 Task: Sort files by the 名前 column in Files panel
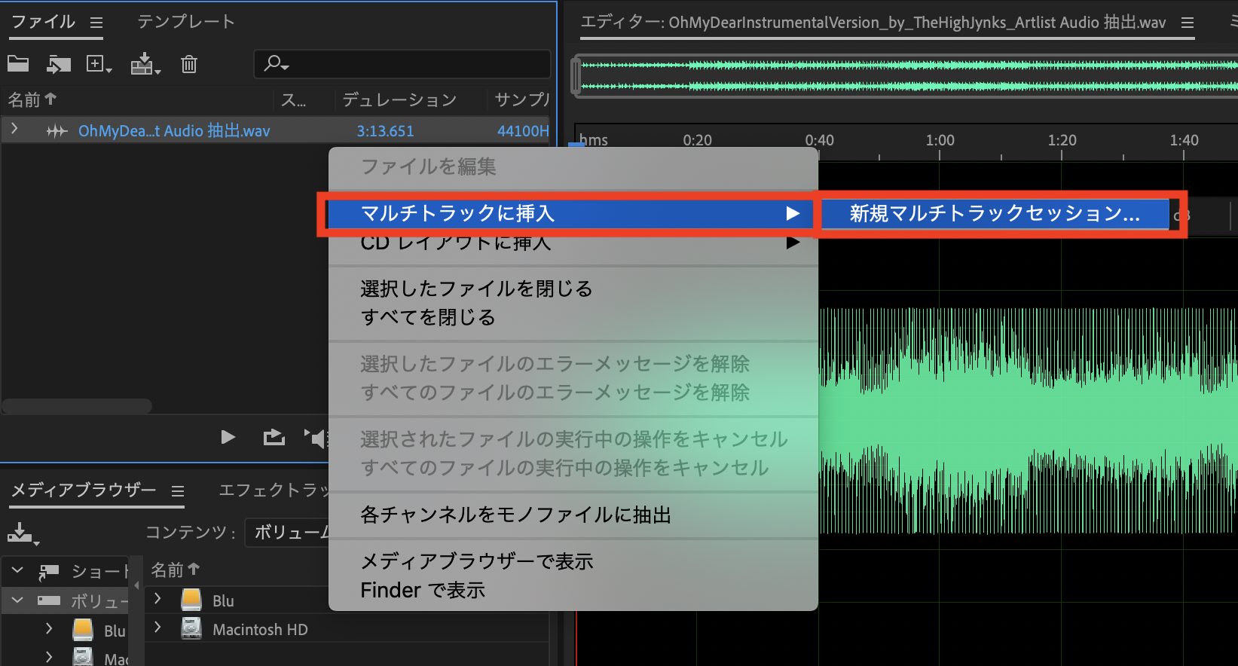point(32,99)
